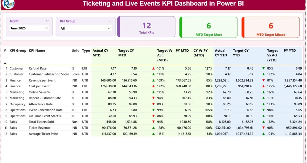Click the green down MTD arrow for Event Cancellation Rate

pos(153,110)
